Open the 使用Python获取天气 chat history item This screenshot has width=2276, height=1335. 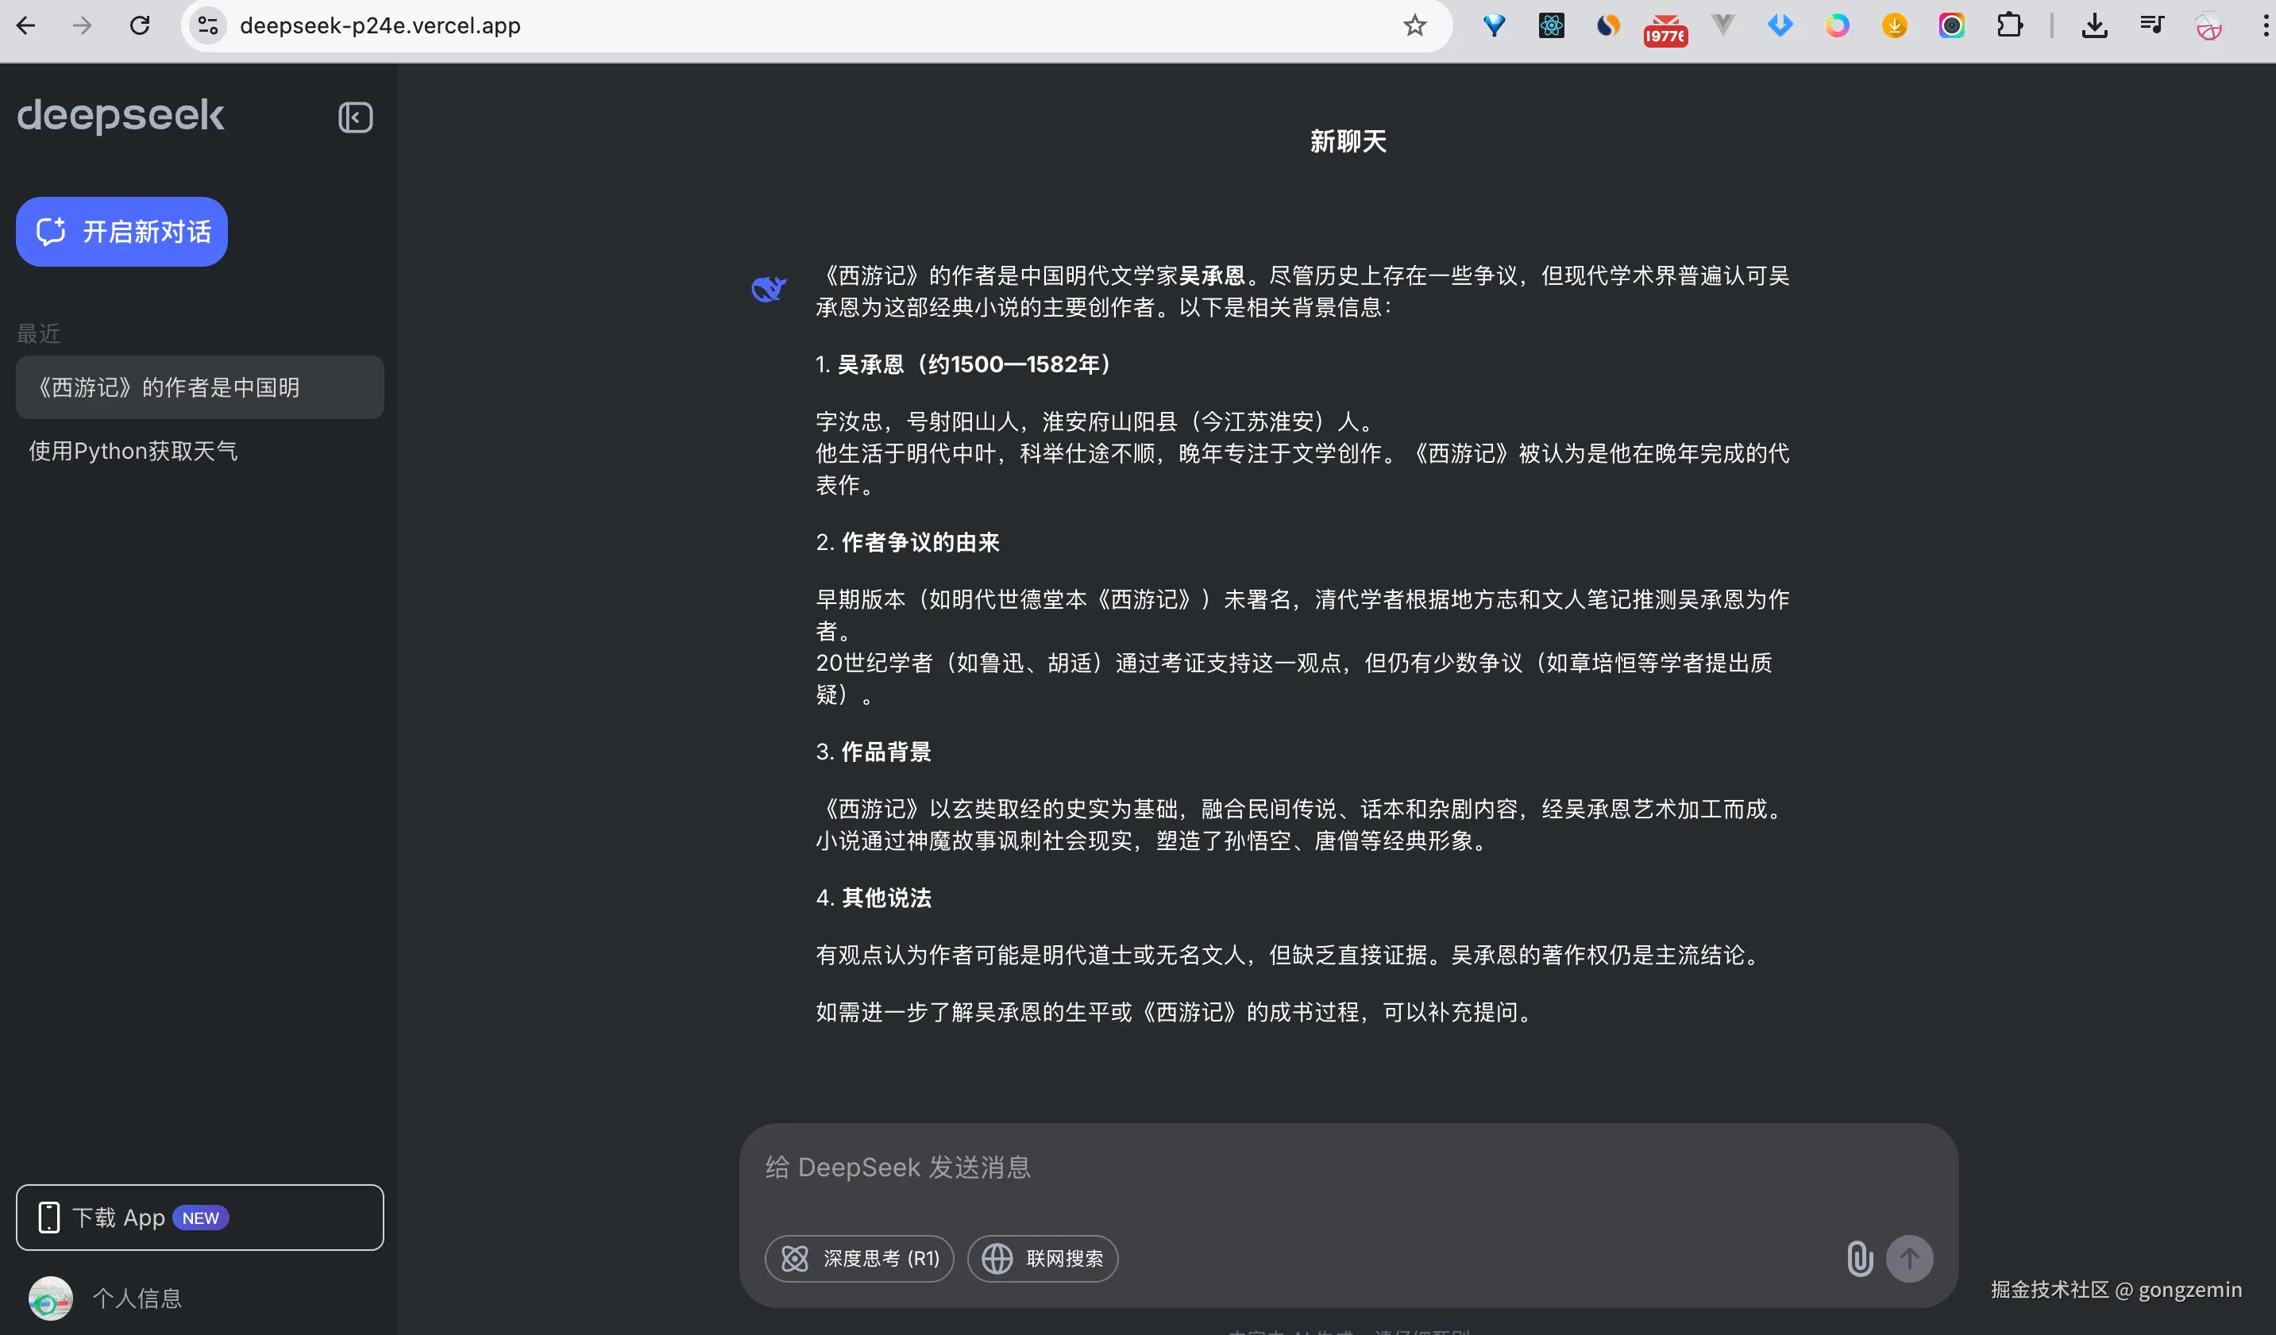(x=133, y=450)
